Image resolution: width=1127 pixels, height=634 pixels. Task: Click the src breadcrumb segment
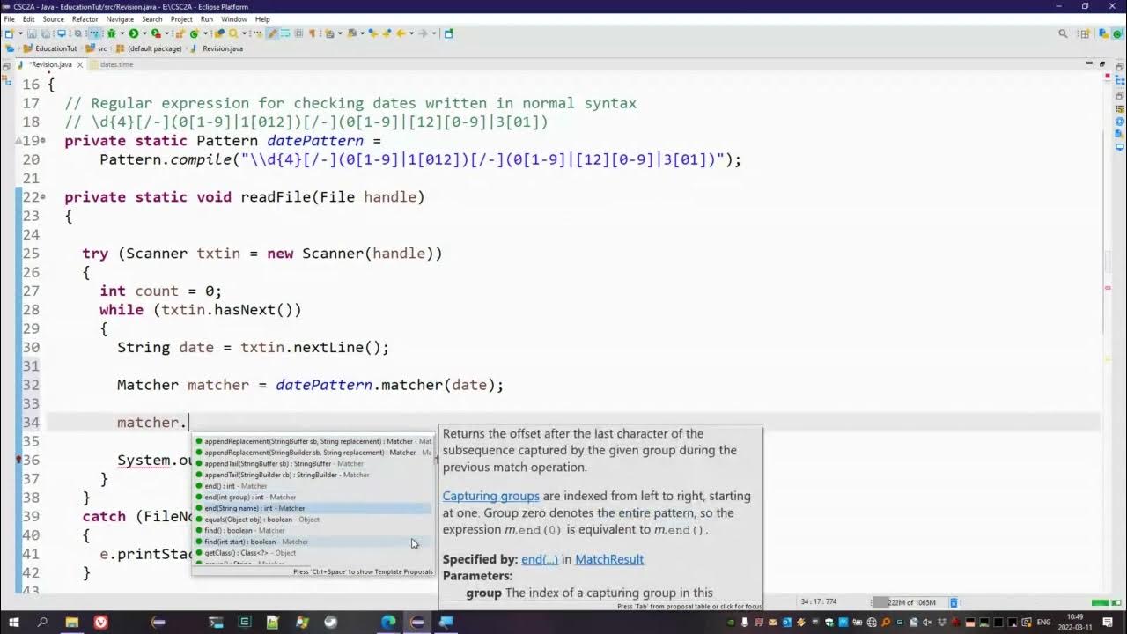(x=102, y=48)
